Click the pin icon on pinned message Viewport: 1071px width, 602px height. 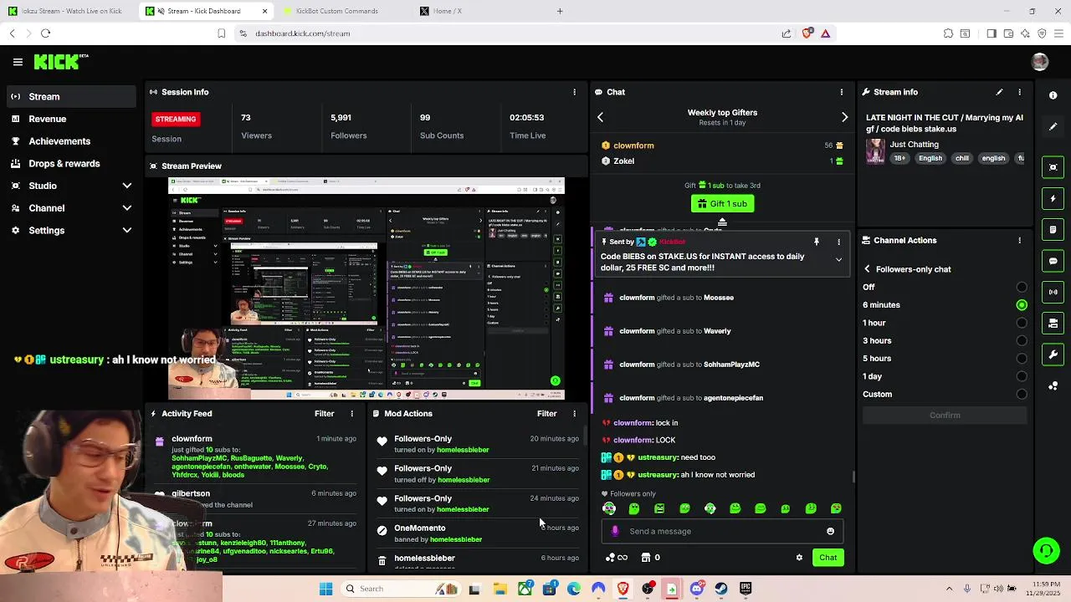click(817, 242)
